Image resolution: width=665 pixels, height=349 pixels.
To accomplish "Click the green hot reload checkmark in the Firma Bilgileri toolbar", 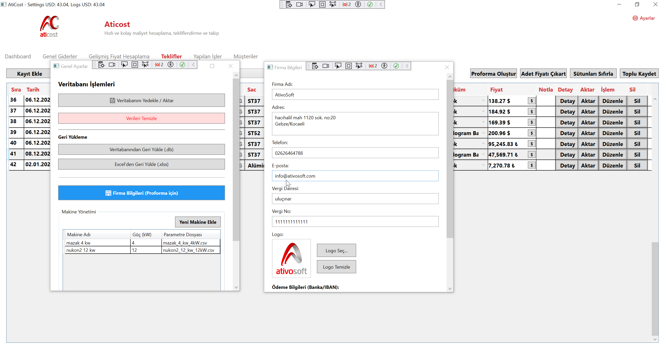I will (x=396, y=66).
